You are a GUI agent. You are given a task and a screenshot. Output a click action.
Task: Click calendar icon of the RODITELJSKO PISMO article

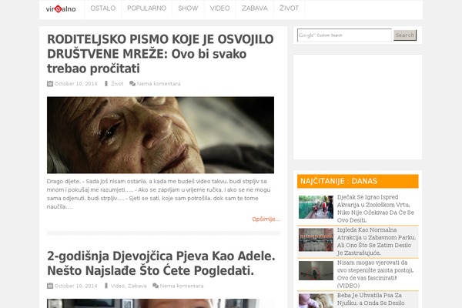[50, 84]
